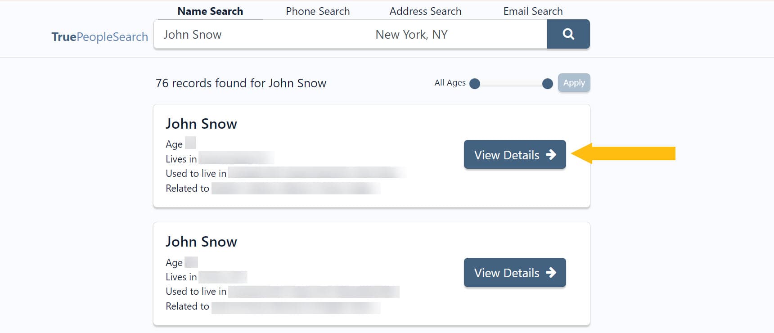774x333 pixels.
Task: Select the Name Search tab
Action: coord(210,11)
